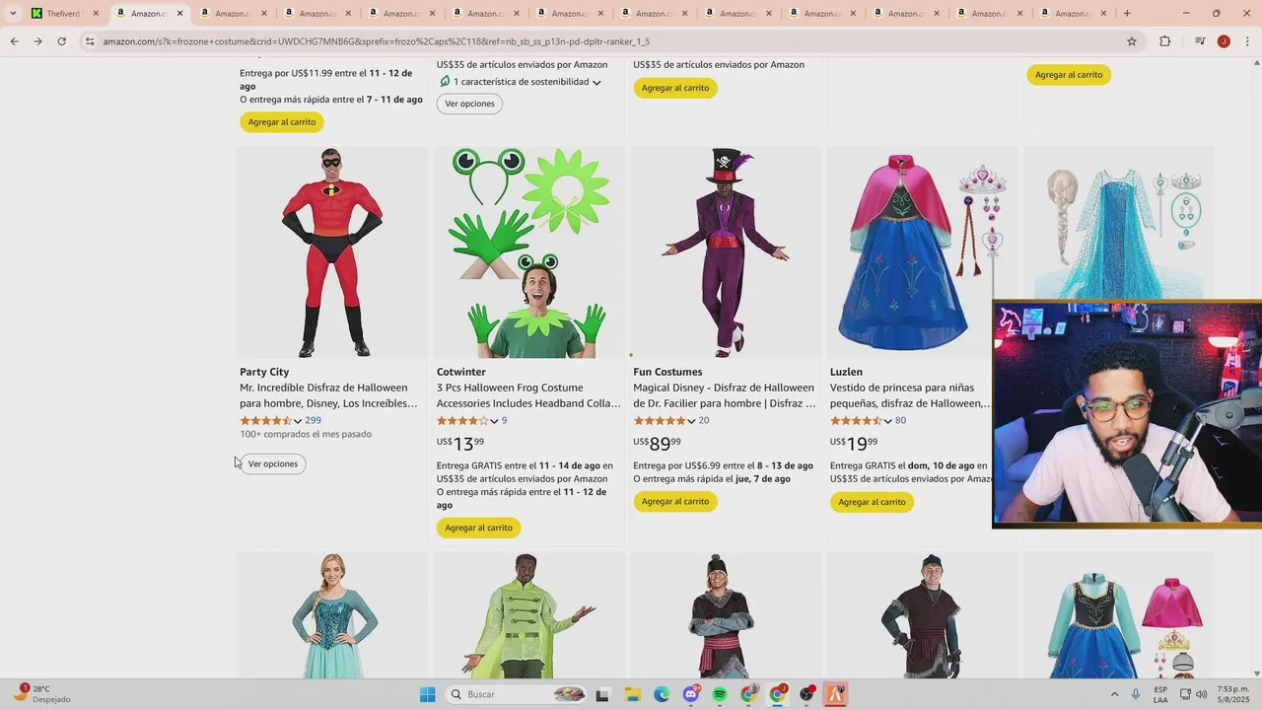
Task: Click Ver opciones under Party City costume
Action: tap(273, 463)
